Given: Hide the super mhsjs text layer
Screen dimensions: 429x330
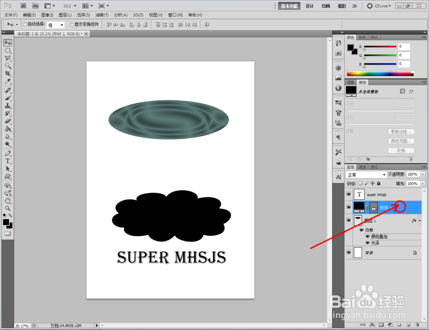Looking at the screenshot, I should pyautogui.click(x=348, y=195).
